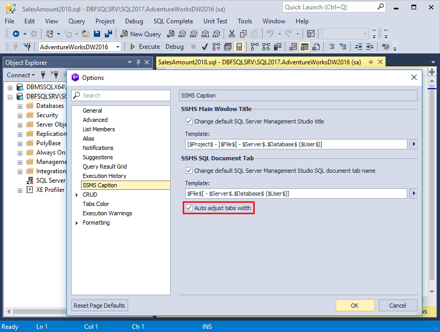Click the Query Options icon
Image resolution: width=440 pixels, height=332 pixels.
(228, 47)
